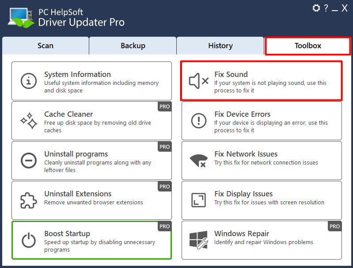Screen dimensions: 353x268
Task: Select the Uninstall Extensions puzzle piece icon
Action: pyautogui.click(x=29, y=200)
